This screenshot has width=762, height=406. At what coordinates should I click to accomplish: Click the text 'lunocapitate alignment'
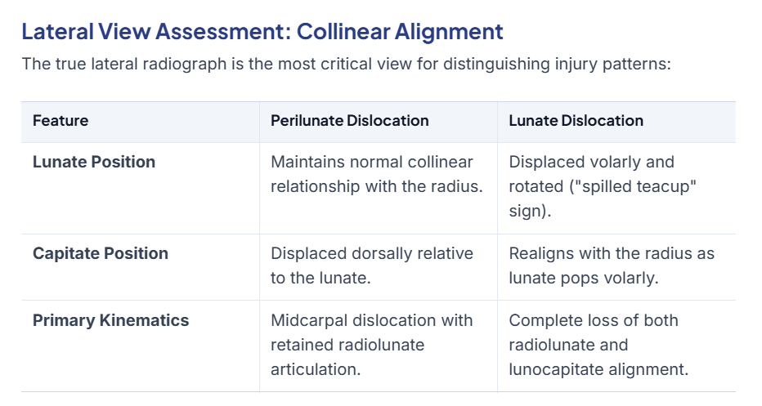click(598, 369)
